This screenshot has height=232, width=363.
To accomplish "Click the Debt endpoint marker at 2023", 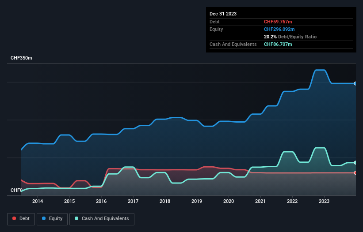I will tap(355, 172).
